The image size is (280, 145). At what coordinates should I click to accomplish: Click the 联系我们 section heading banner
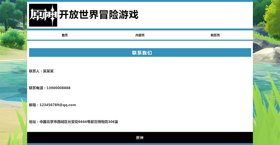pos(140,53)
